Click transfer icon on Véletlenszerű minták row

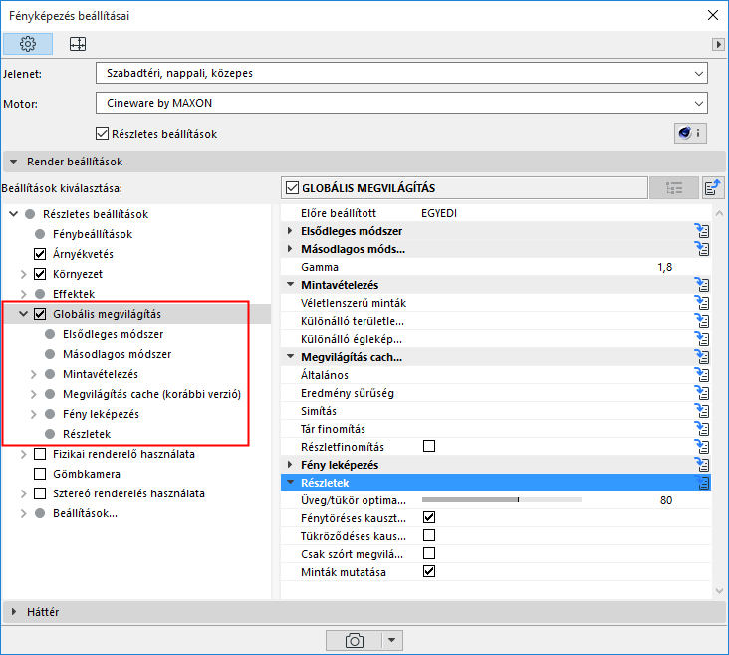coord(702,303)
